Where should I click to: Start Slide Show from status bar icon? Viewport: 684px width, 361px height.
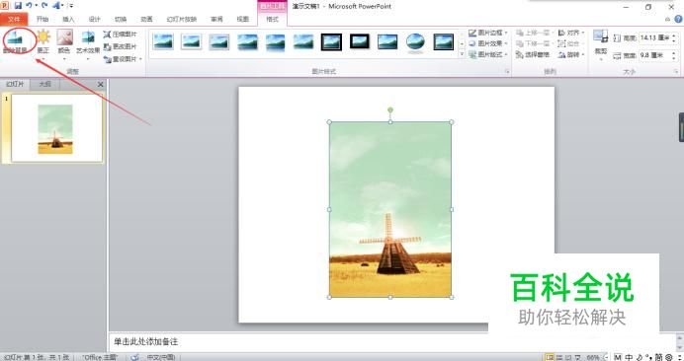577,357
